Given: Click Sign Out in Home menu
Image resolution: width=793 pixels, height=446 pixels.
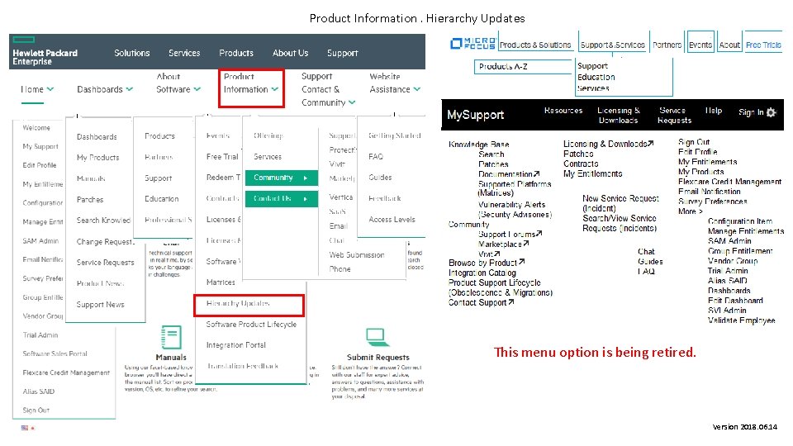Looking at the screenshot, I should tap(36, 410).
